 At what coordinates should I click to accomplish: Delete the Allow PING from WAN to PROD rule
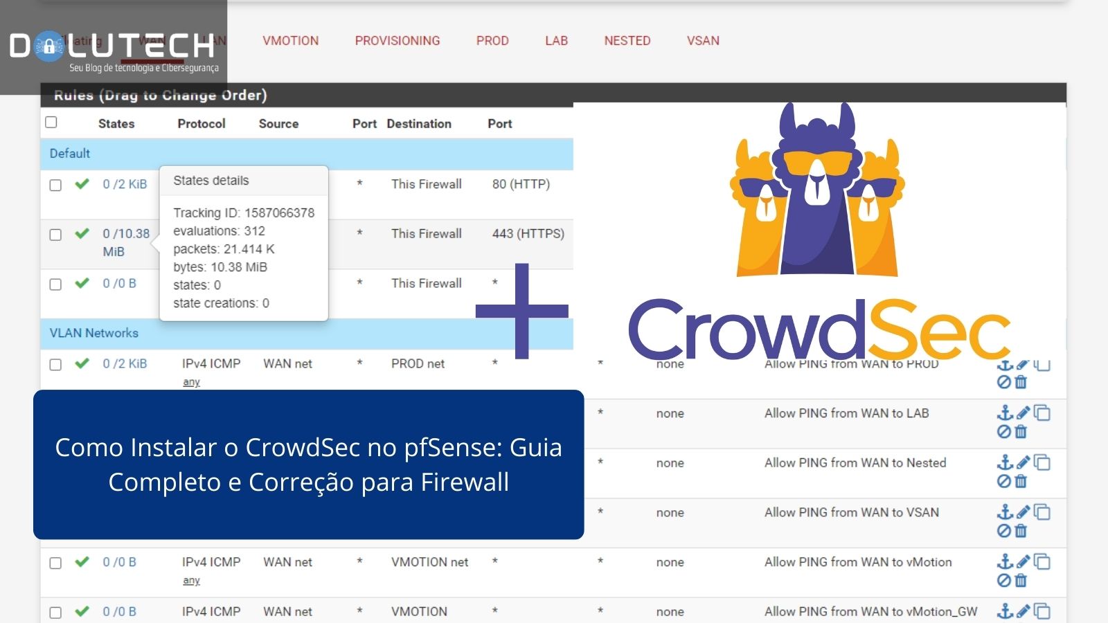(x=1022, y=381)
